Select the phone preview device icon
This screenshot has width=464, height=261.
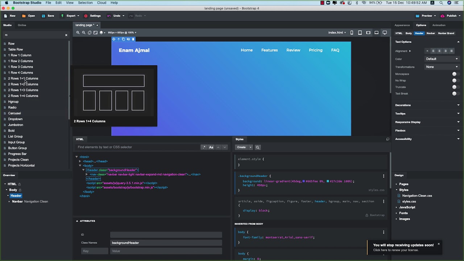point(352,33)
